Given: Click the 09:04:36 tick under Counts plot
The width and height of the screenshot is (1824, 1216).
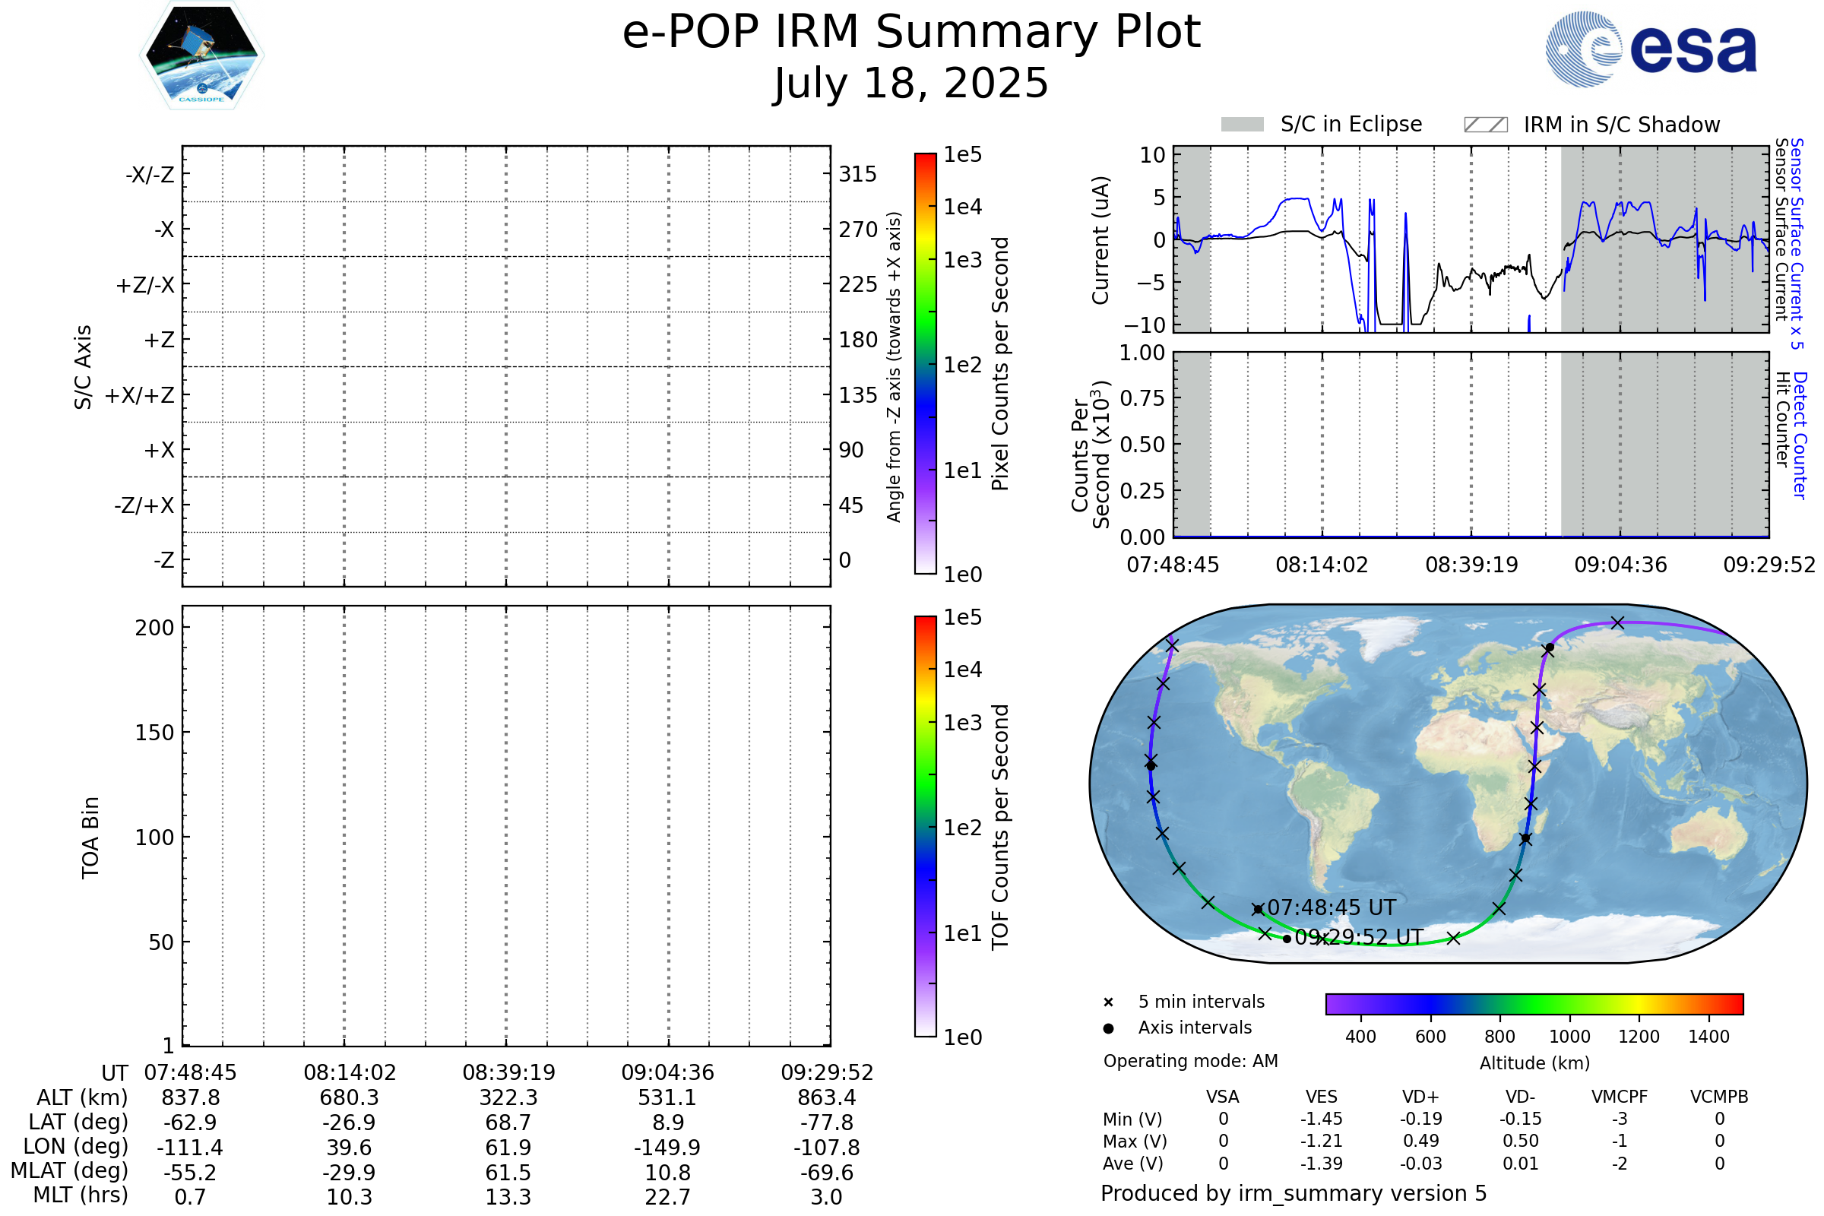Looking at the screenshot, I should pyautogui.click(x=1620, y=565).
